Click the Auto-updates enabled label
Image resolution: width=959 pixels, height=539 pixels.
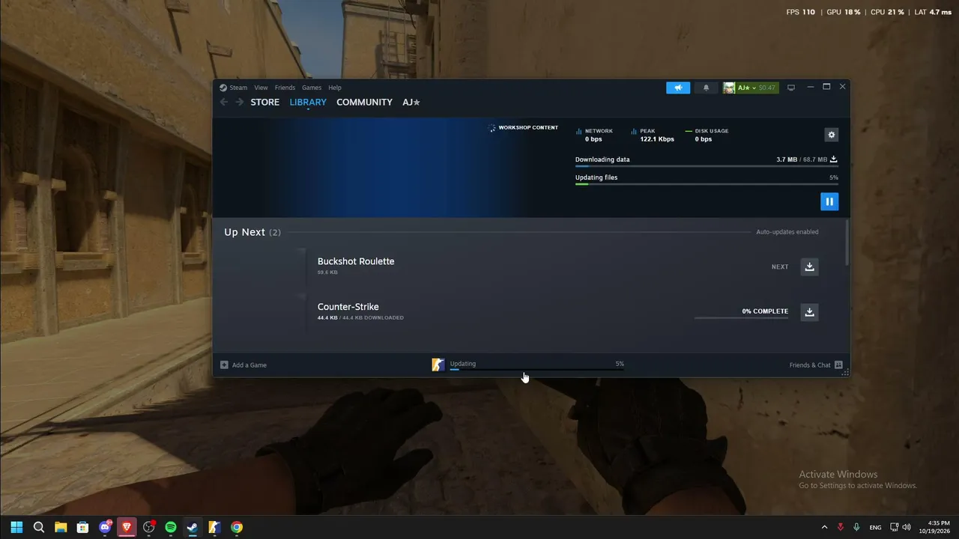coord(787,232)
